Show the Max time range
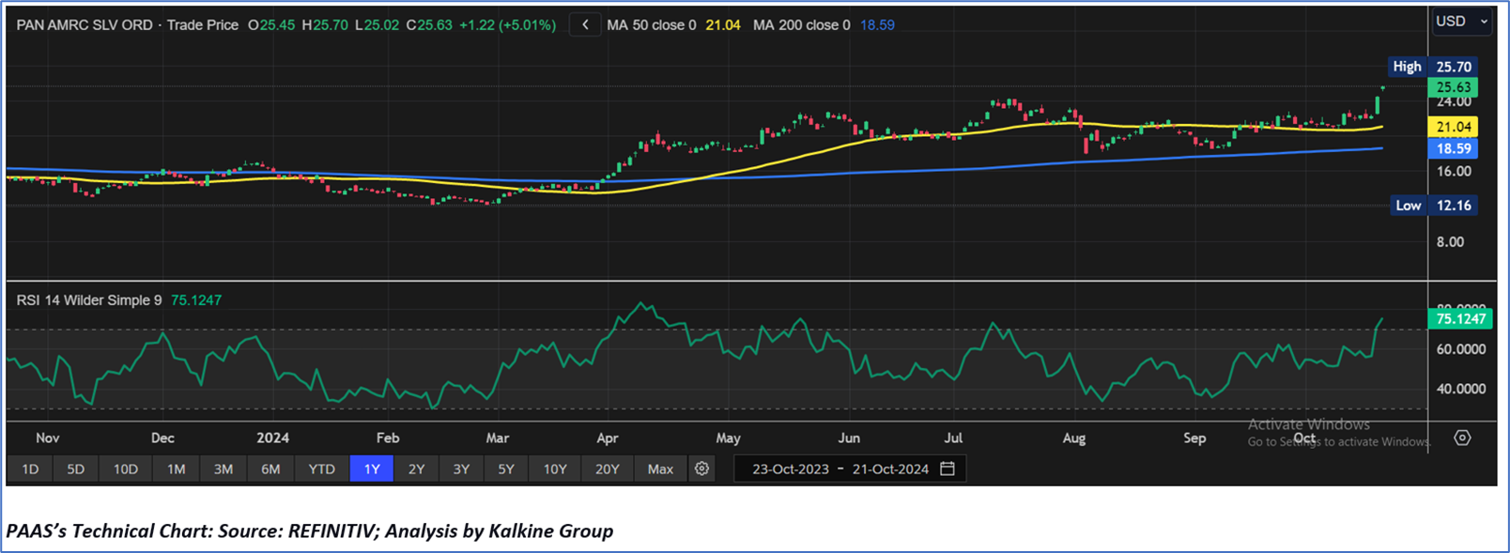This screenshot has height=553, width=1510. (660, 469)
